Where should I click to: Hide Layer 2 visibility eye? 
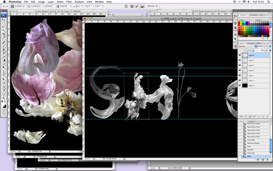tap(240, 75)
